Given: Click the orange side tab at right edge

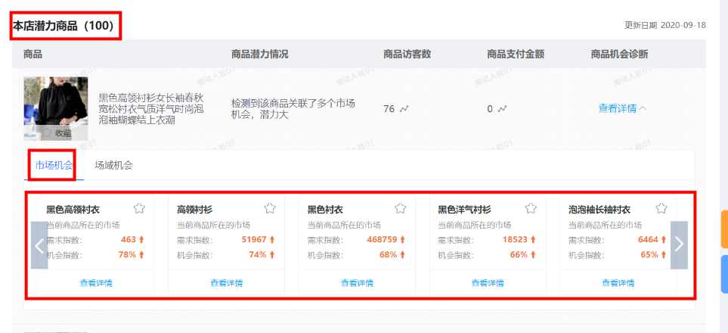Looking at the screenshot, I should click(724, 229).
